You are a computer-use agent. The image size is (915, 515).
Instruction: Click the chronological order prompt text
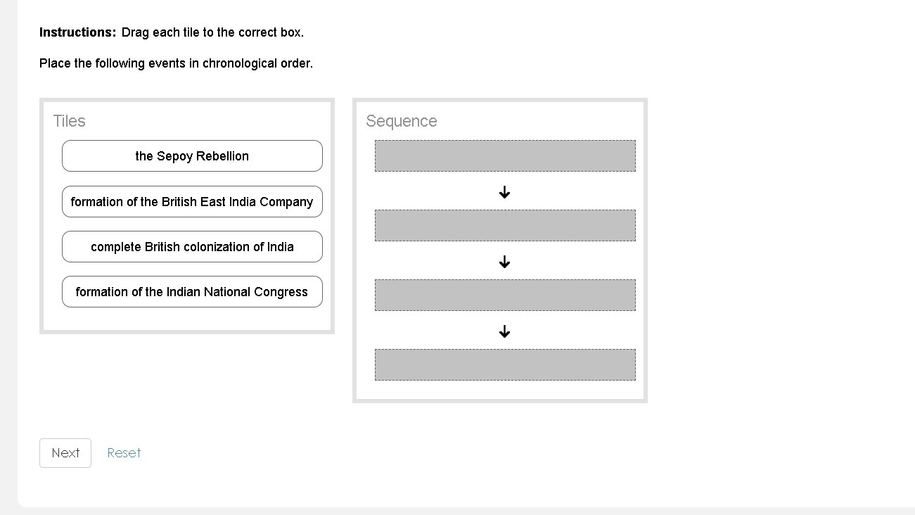click(176, 63)
